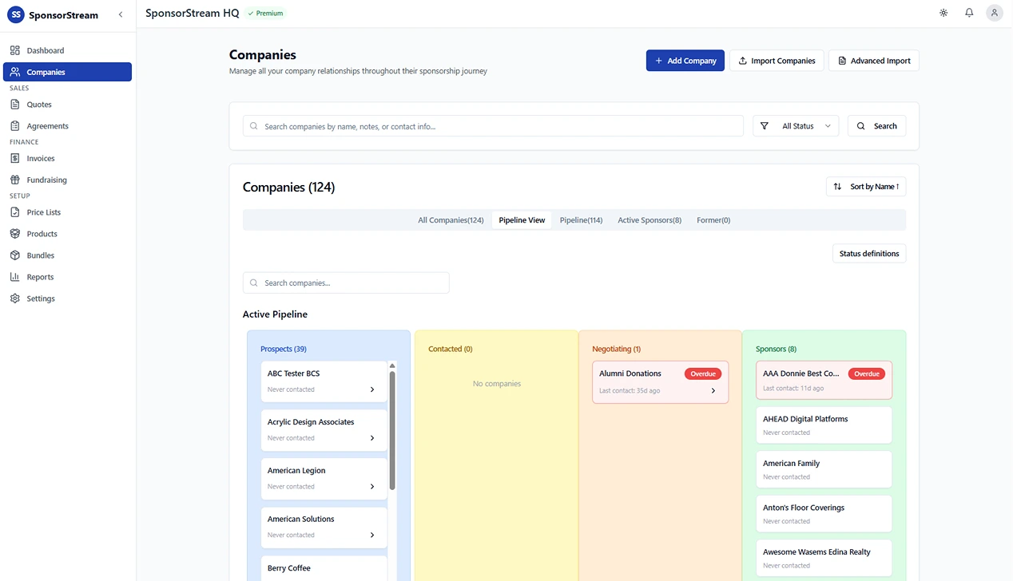This screenshot has width=1013, height=581.
Task: Open the user profile avatar menu
Action: 994,13
